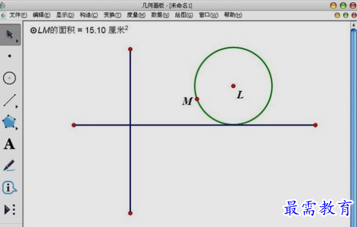Select the Point tool
The image size is (357, 227).
[x=10, y=56]
